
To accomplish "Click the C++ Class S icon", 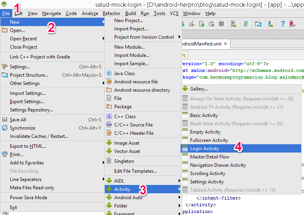I will click(x=109, y=116).
